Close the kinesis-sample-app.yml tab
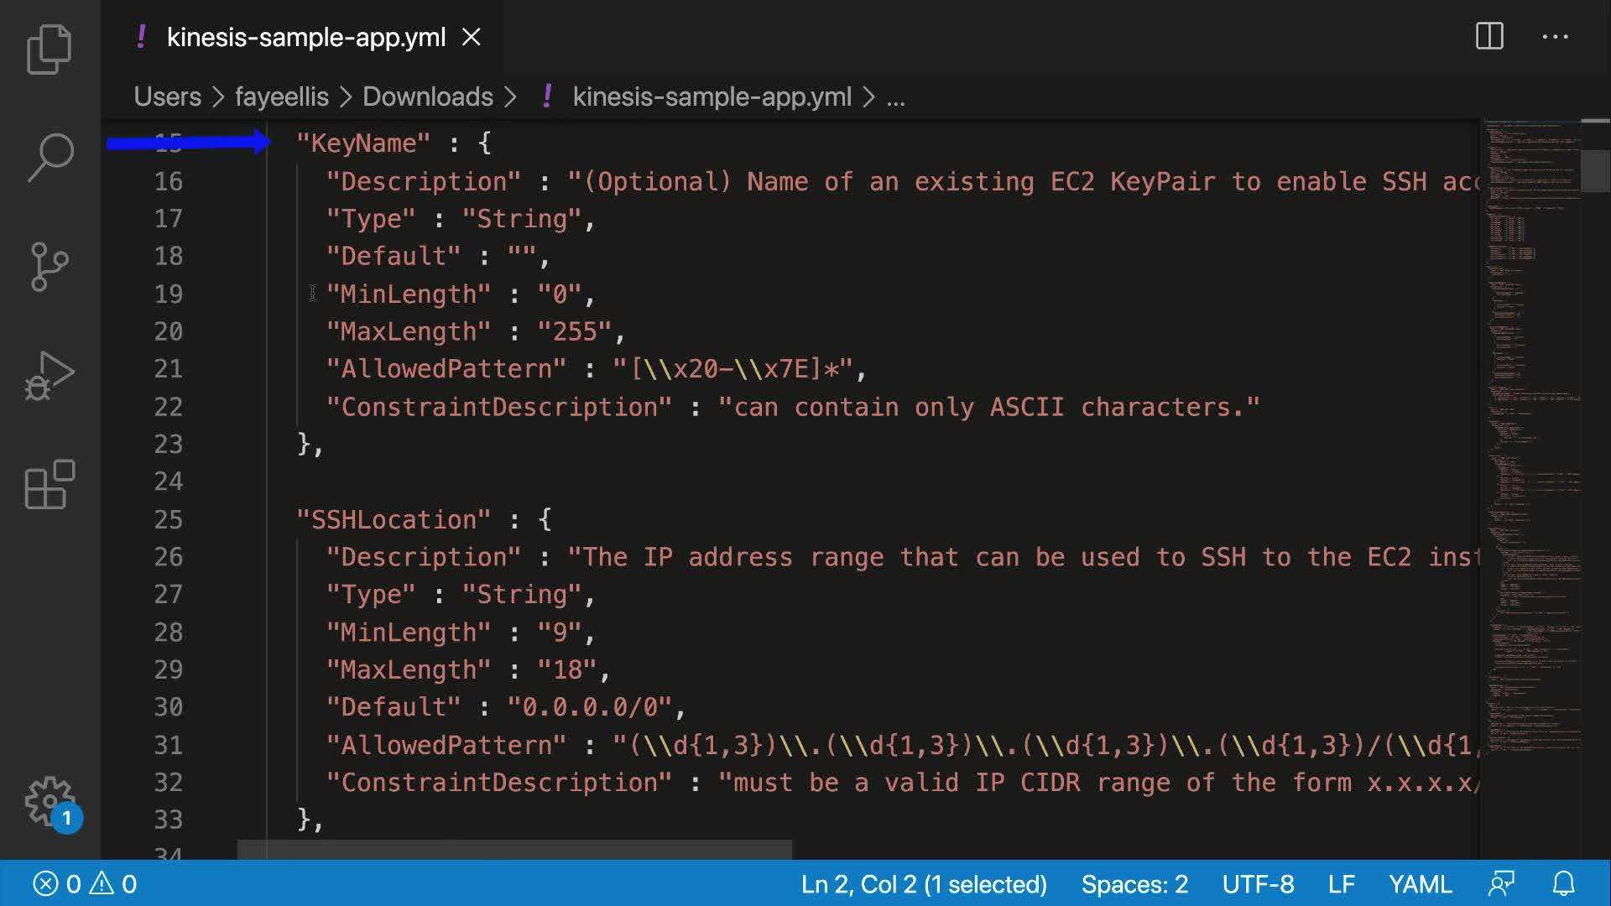Image resolution: width=1611 pixels, height=906 pixels. pyautogui.click(x=472, y=37)
